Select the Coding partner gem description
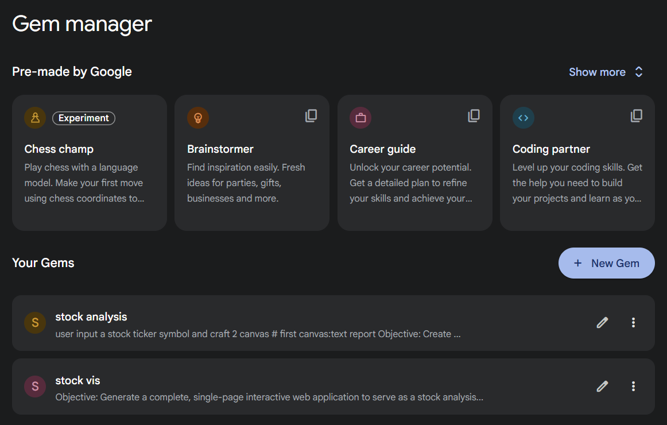 [x=577, y=183]
